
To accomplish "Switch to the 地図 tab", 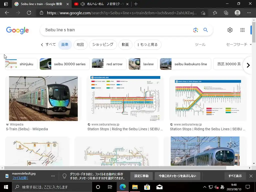I will (x=80, y=44).
